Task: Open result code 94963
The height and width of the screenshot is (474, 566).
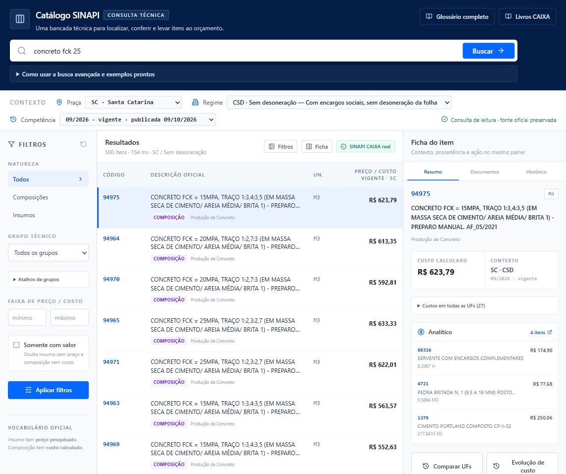Action: click(x=111, y=403)
